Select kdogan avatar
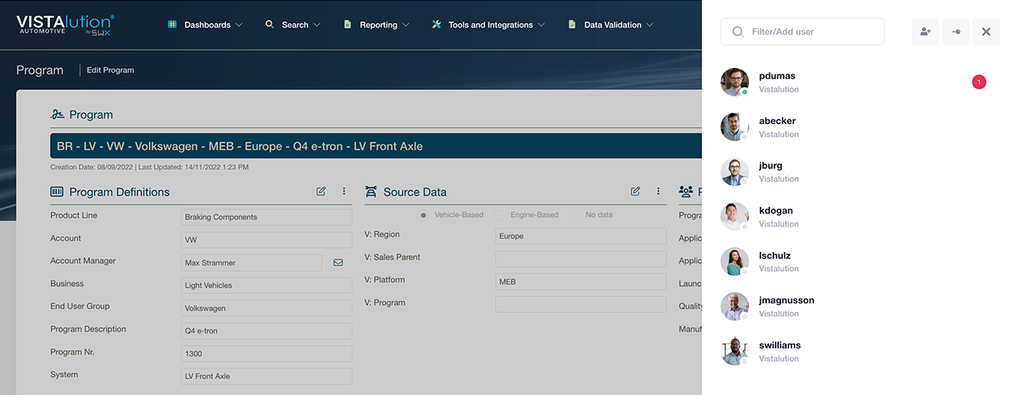 [734, 216]
